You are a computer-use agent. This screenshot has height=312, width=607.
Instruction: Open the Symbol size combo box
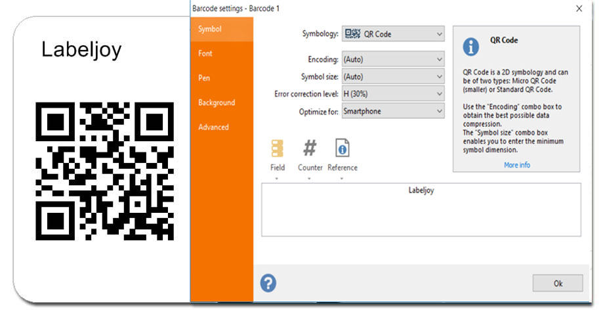coord(393,77)
